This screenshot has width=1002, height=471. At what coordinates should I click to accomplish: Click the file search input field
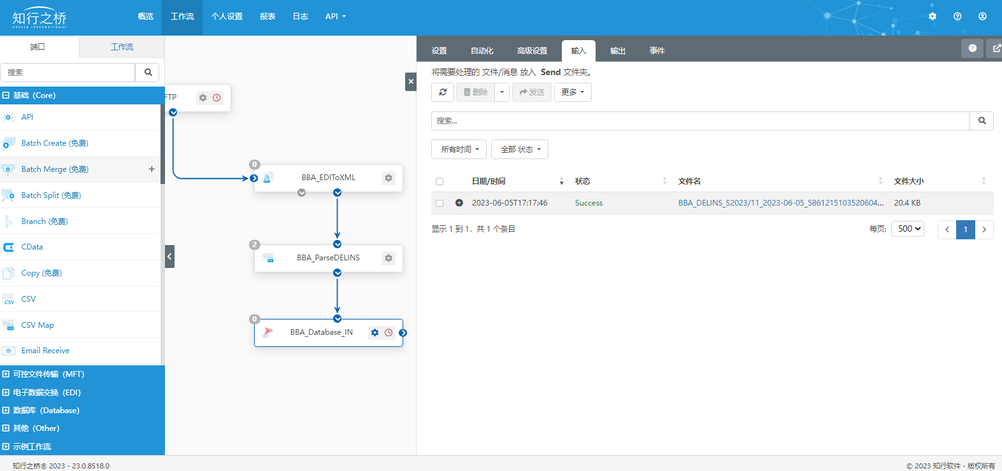tap(700, 121)
